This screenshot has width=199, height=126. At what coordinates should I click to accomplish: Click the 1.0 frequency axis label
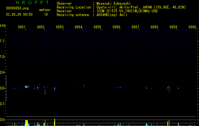pos(3,57)
